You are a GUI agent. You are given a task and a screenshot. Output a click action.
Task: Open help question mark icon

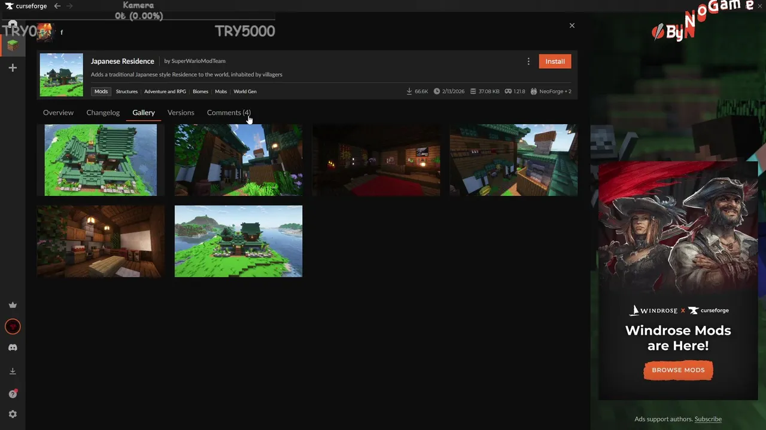point(13,394)
